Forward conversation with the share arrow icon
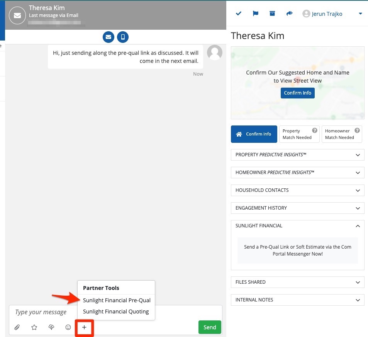Image resolution: width=368 pixels, height=337 pixels. 289,14
